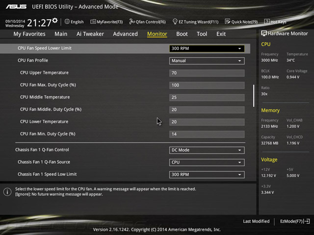The image size is (314, 235).
Task: Click the 09/10/2014 Wednesday date
Action: [15, 23]
